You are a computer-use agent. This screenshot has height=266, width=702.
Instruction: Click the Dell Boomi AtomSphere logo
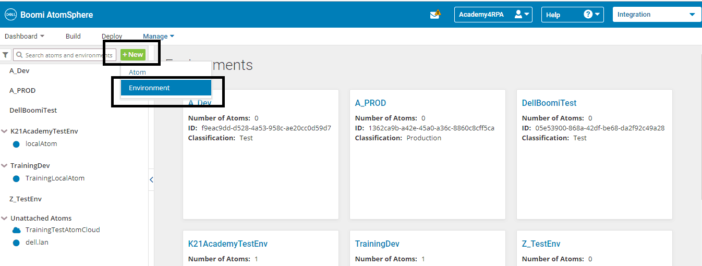pos(49,15)
